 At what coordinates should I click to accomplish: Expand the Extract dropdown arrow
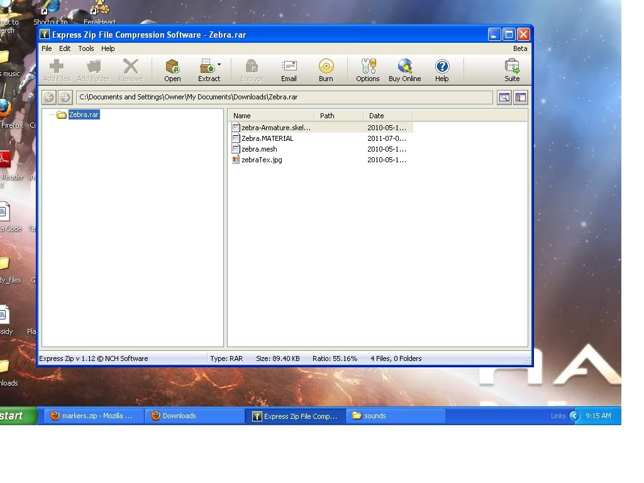219,65
